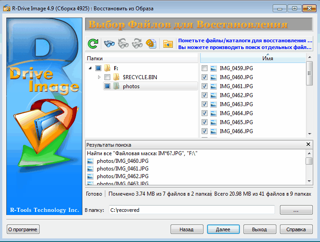Uncheck the IMG_0460.JPG checkbox

[204, 77]
